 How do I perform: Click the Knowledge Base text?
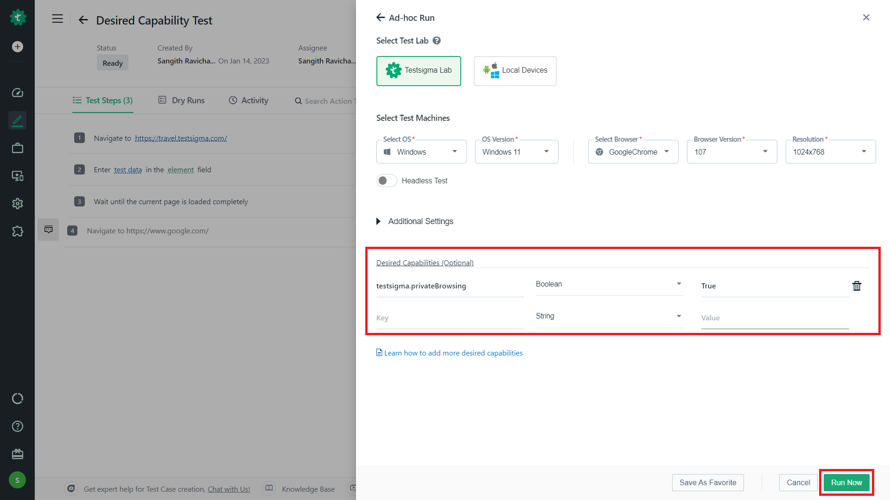coord(308,489)
